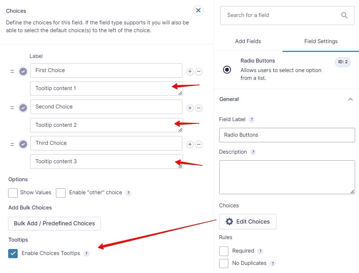Close the Choices flyout panel

(x=198, y=11)
